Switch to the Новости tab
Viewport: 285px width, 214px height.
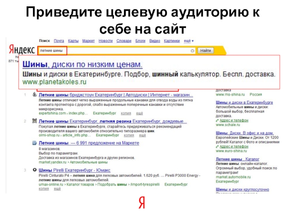click(x=105, y=41)
